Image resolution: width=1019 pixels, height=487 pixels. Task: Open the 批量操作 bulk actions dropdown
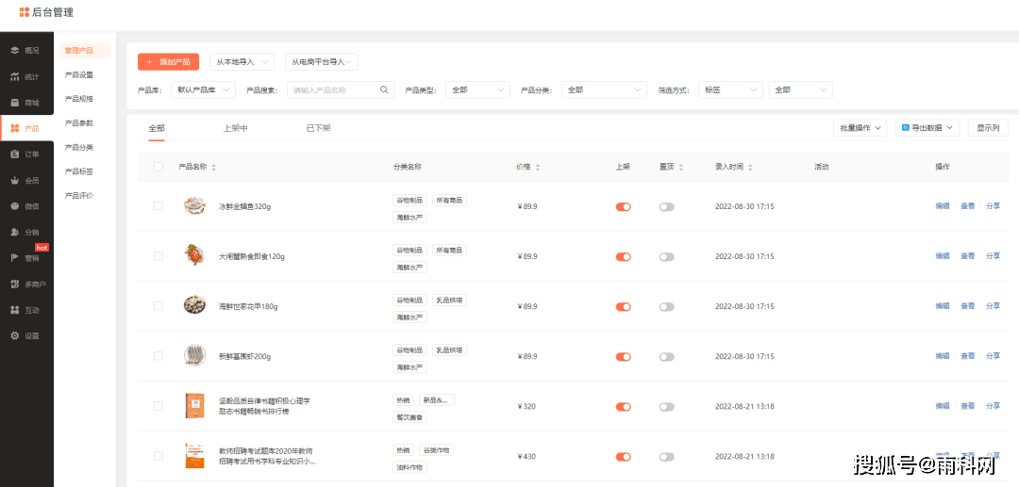point(860,127)
